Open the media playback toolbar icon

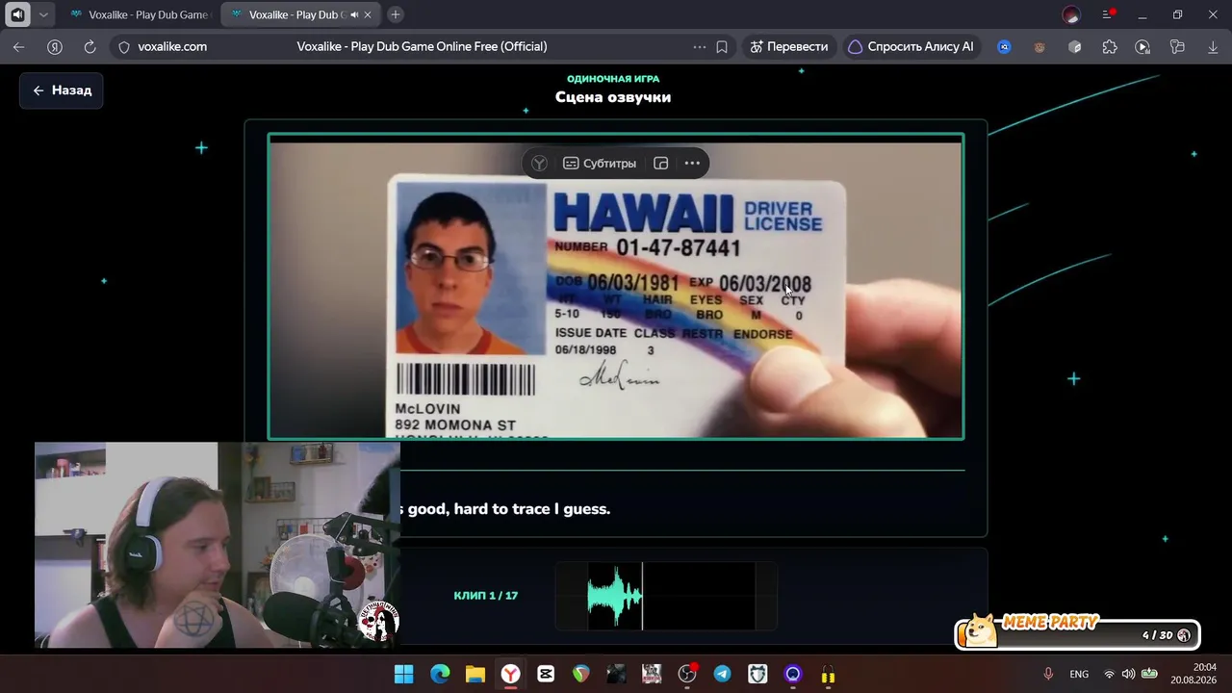tap(1142, 46)
